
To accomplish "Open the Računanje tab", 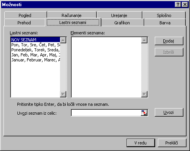I will [x=72, y=15].
